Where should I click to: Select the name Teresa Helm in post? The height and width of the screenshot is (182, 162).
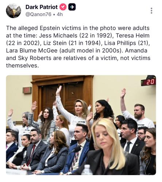pyautogui.click(x=133, y=36)
